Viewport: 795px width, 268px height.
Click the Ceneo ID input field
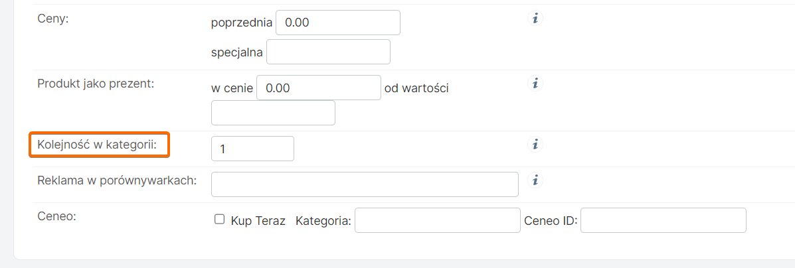[x=663, y=221]
